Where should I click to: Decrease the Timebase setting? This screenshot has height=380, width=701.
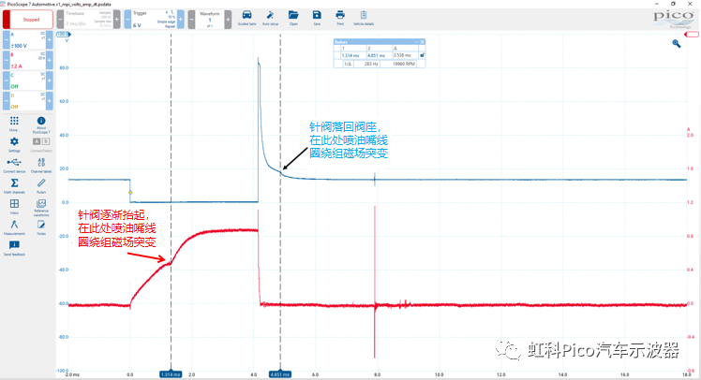60,20
